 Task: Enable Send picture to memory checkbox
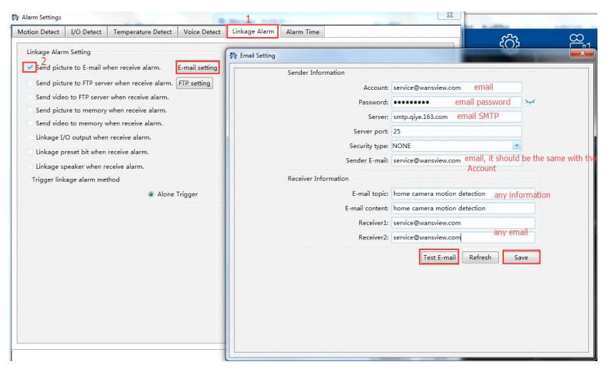pos(29,110)
